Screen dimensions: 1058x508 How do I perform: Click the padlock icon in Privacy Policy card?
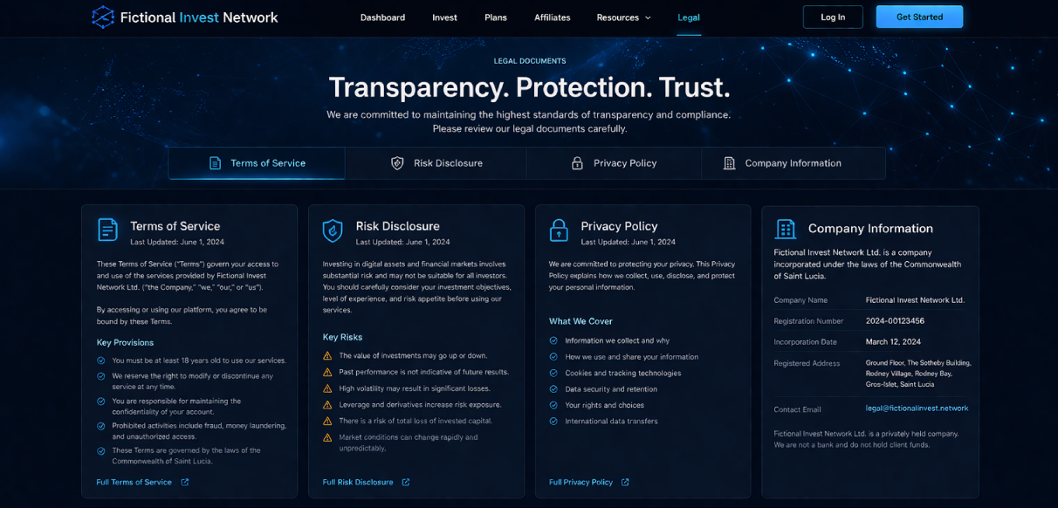(x=559, y=230)
